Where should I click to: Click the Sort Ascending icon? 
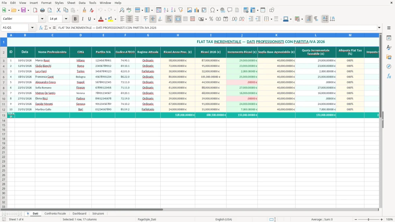click(x=166, y=10)
